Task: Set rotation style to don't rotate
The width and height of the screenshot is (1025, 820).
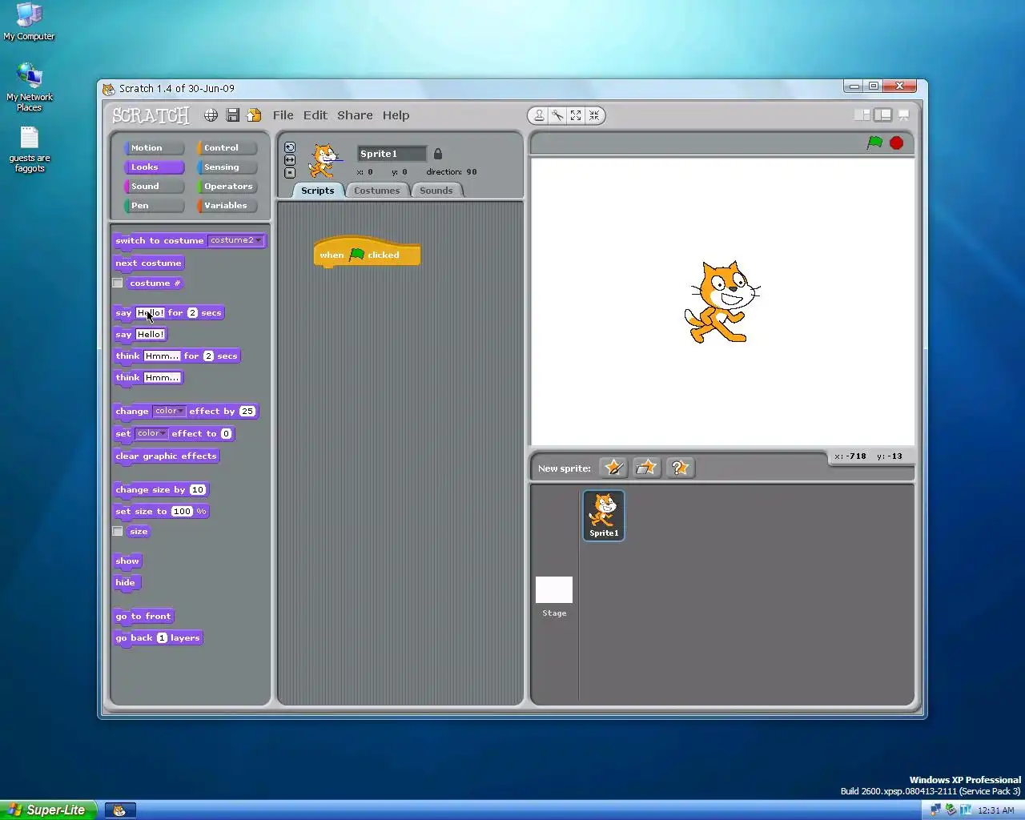Action: pos(290,173)
